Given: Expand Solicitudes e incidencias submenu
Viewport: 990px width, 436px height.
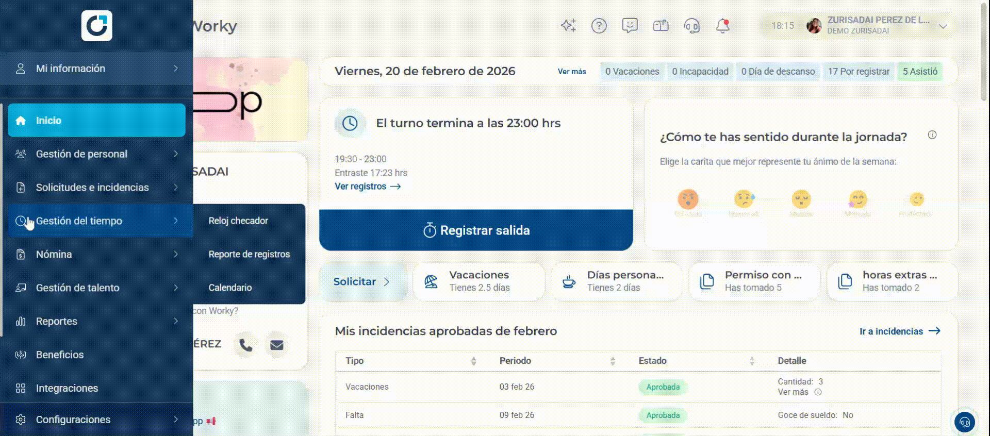Looking at the screenshot, I should [x=96, y=187].
